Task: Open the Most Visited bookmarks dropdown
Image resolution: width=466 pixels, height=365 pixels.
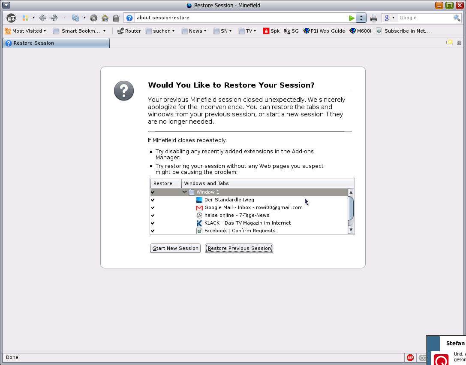Action: [25, 31]
